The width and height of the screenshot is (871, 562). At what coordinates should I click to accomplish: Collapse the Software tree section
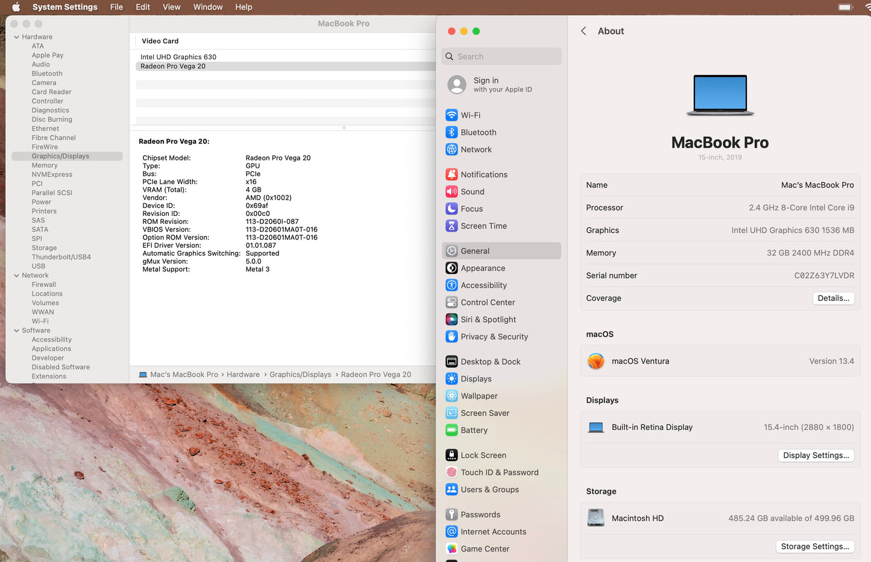coord(16,330)
